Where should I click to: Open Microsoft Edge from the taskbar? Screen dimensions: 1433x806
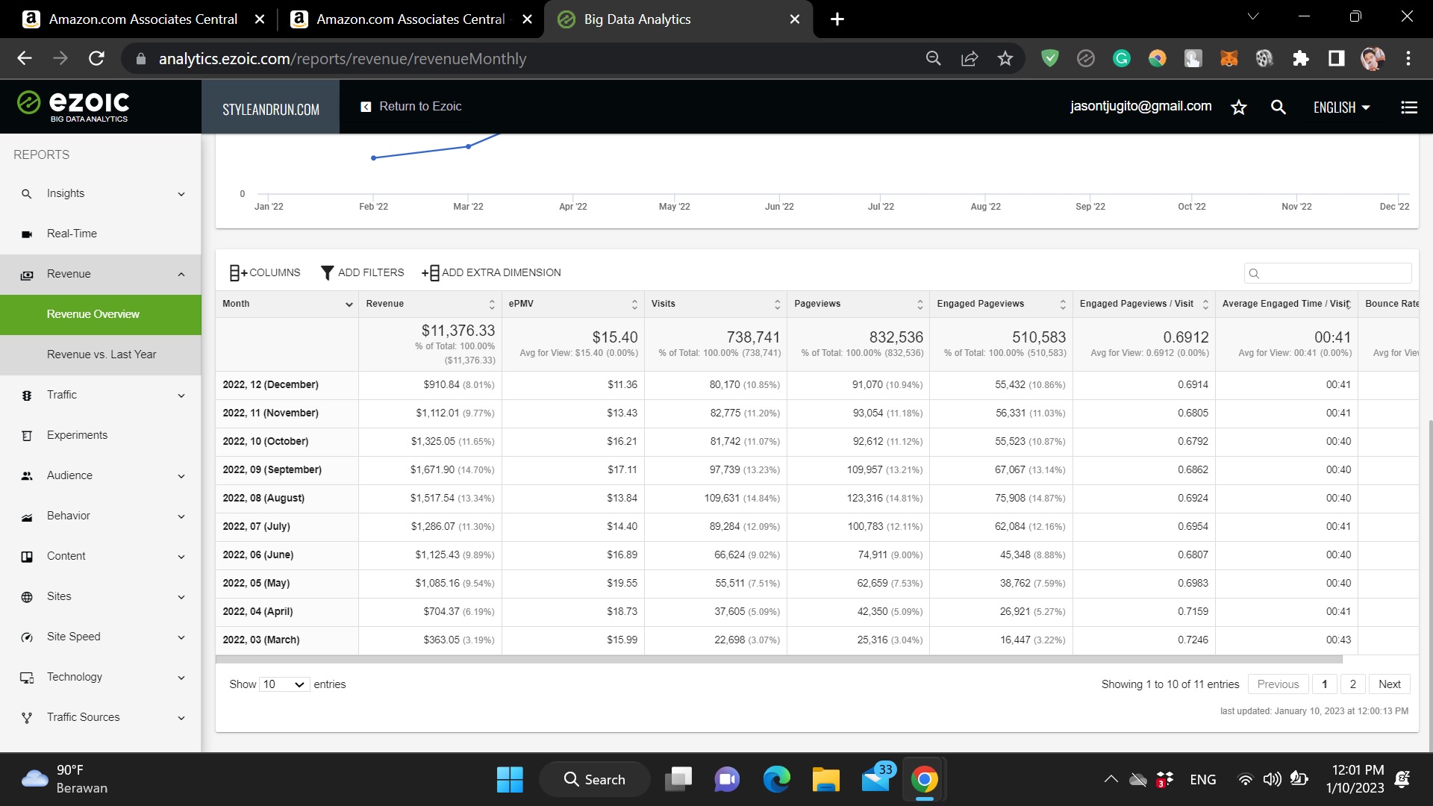776,780
